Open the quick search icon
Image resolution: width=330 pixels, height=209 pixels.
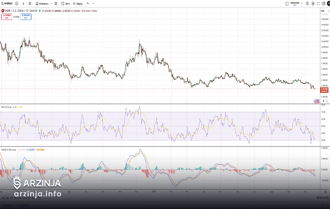tap(308, 3)
